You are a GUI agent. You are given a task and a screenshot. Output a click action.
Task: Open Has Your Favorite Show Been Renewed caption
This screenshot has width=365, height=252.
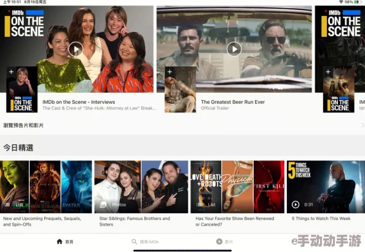(x=235, y=221)
